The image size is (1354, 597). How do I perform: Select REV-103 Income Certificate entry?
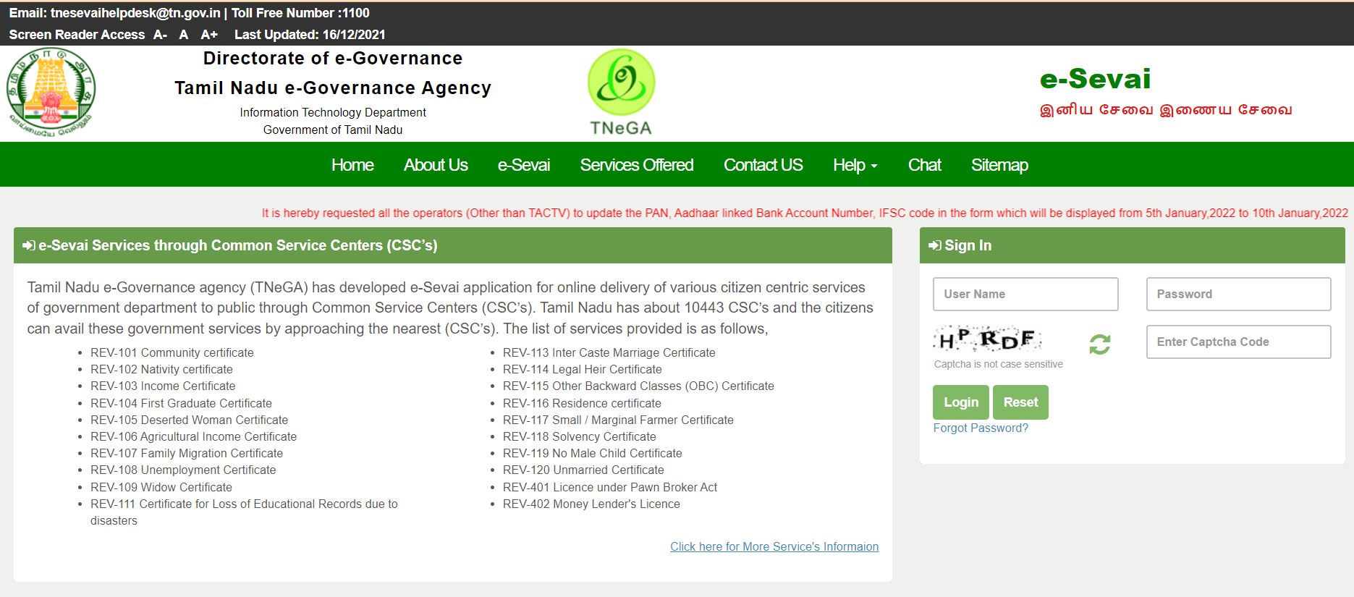[163, 386]
